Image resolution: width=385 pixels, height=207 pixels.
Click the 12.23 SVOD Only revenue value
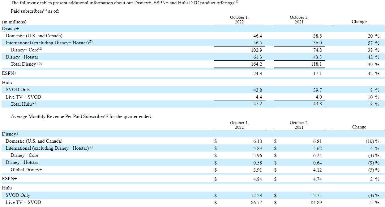click(x=257, y=195)
